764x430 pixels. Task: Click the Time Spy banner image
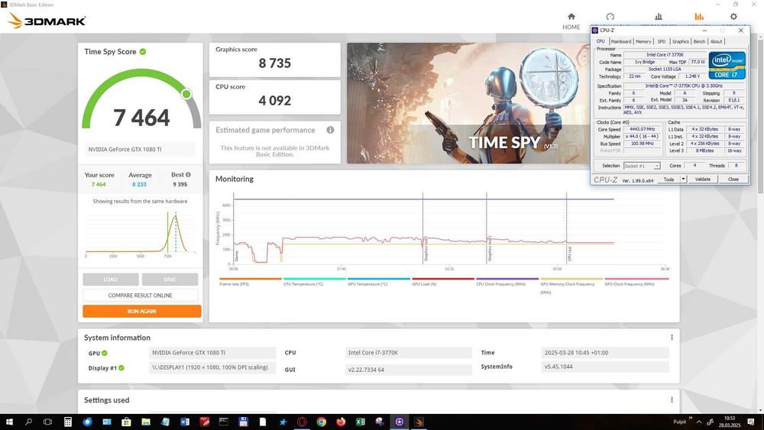coord(468,103)
